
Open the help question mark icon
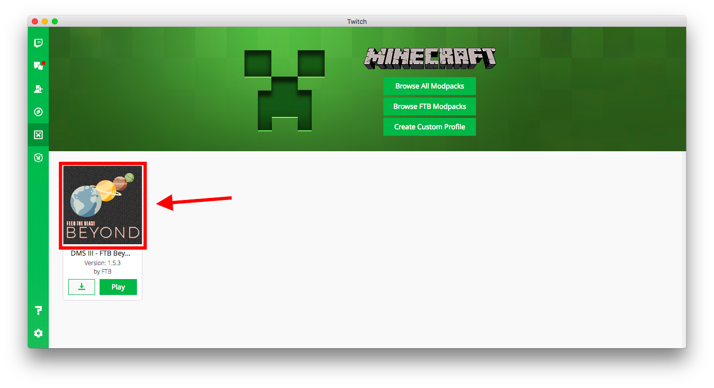coord(38,310)
